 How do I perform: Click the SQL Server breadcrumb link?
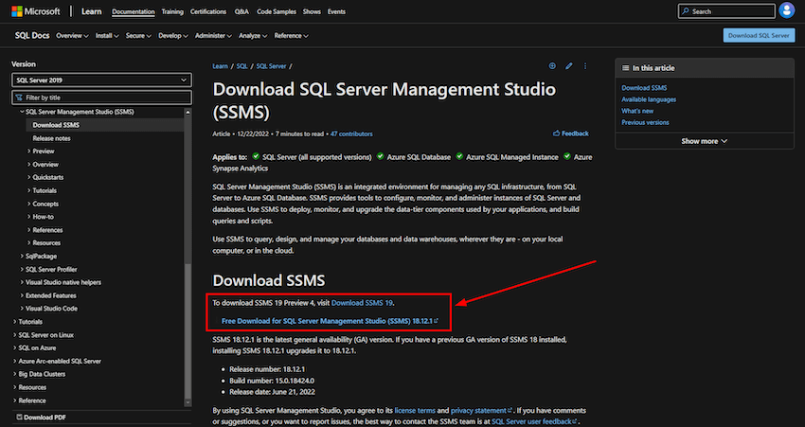pyautogui.click(x=271, y=66)
